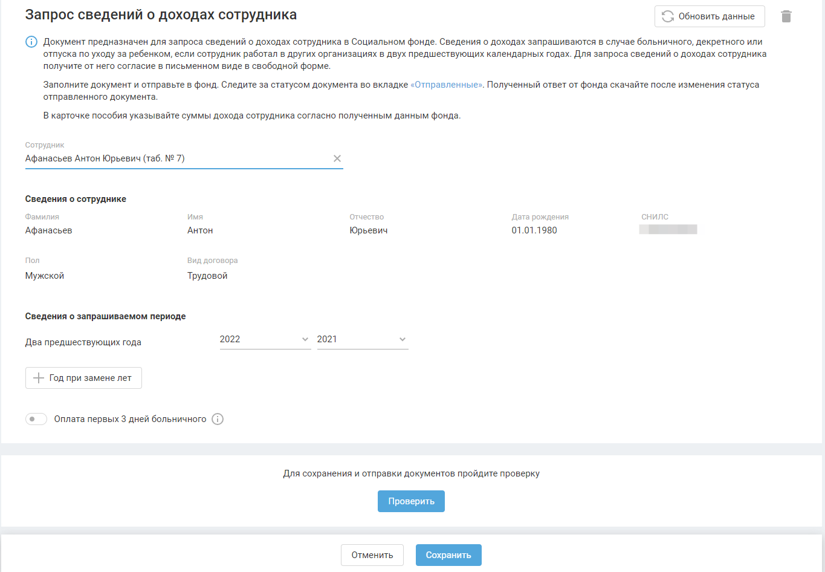
Task: Click the trash icon to delete the document
Action: coord(786,16)
